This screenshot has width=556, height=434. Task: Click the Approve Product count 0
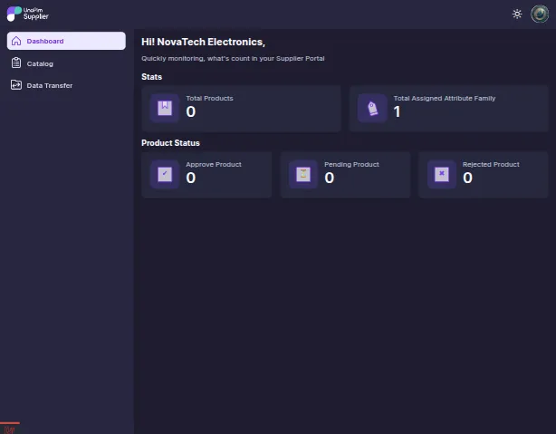pyautogui.click(x=191, y=178)
